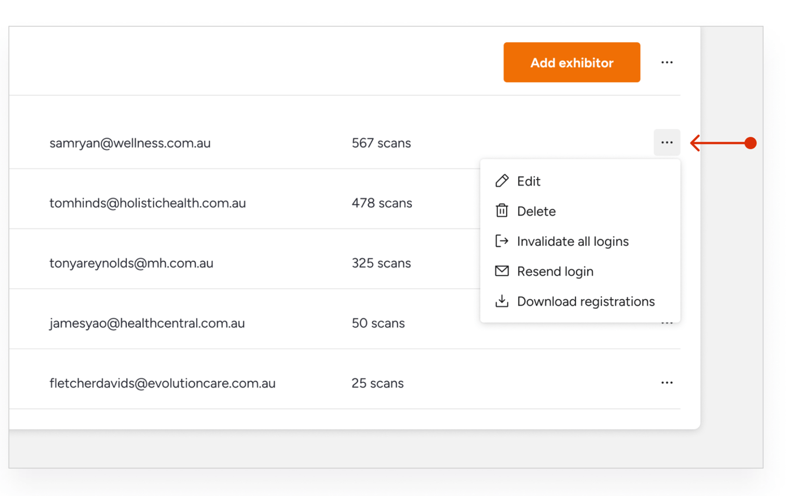Select Download registrations menu entry
This screenshot has width=808, height=496.
point(580,301)
